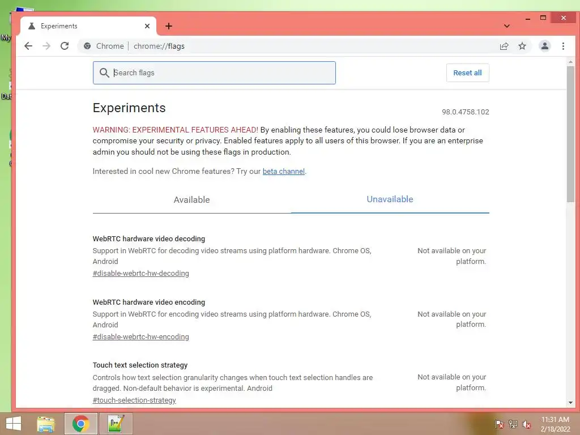Open a new tab with the plus button
The width and height of the screenshot is (580, 435).
pos(169,26)
